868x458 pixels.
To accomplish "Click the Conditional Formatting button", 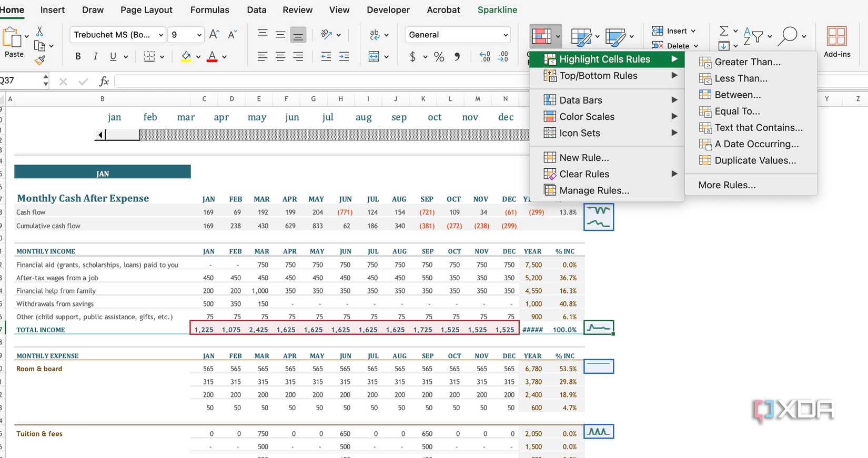I will tap(546, 36).
